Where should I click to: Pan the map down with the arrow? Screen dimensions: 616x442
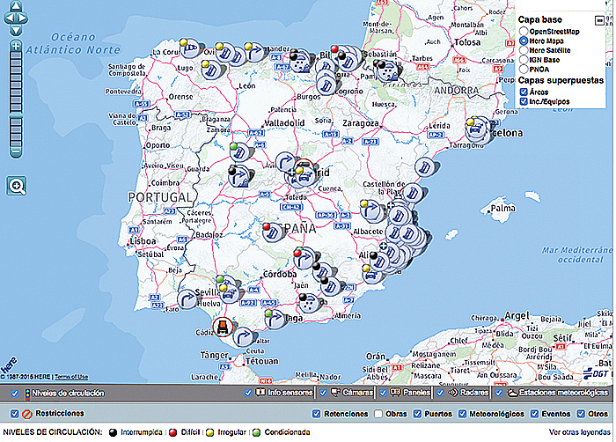click(x=16, y=29)
